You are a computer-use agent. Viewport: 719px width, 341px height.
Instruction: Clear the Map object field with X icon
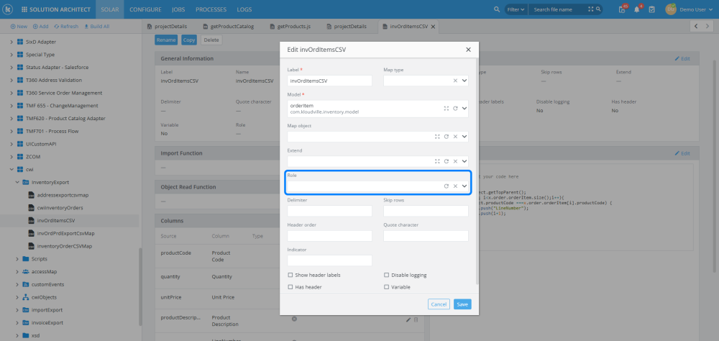(455, 137)
